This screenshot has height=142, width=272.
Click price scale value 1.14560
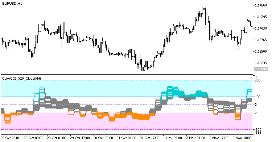click(x=261, y=5)
